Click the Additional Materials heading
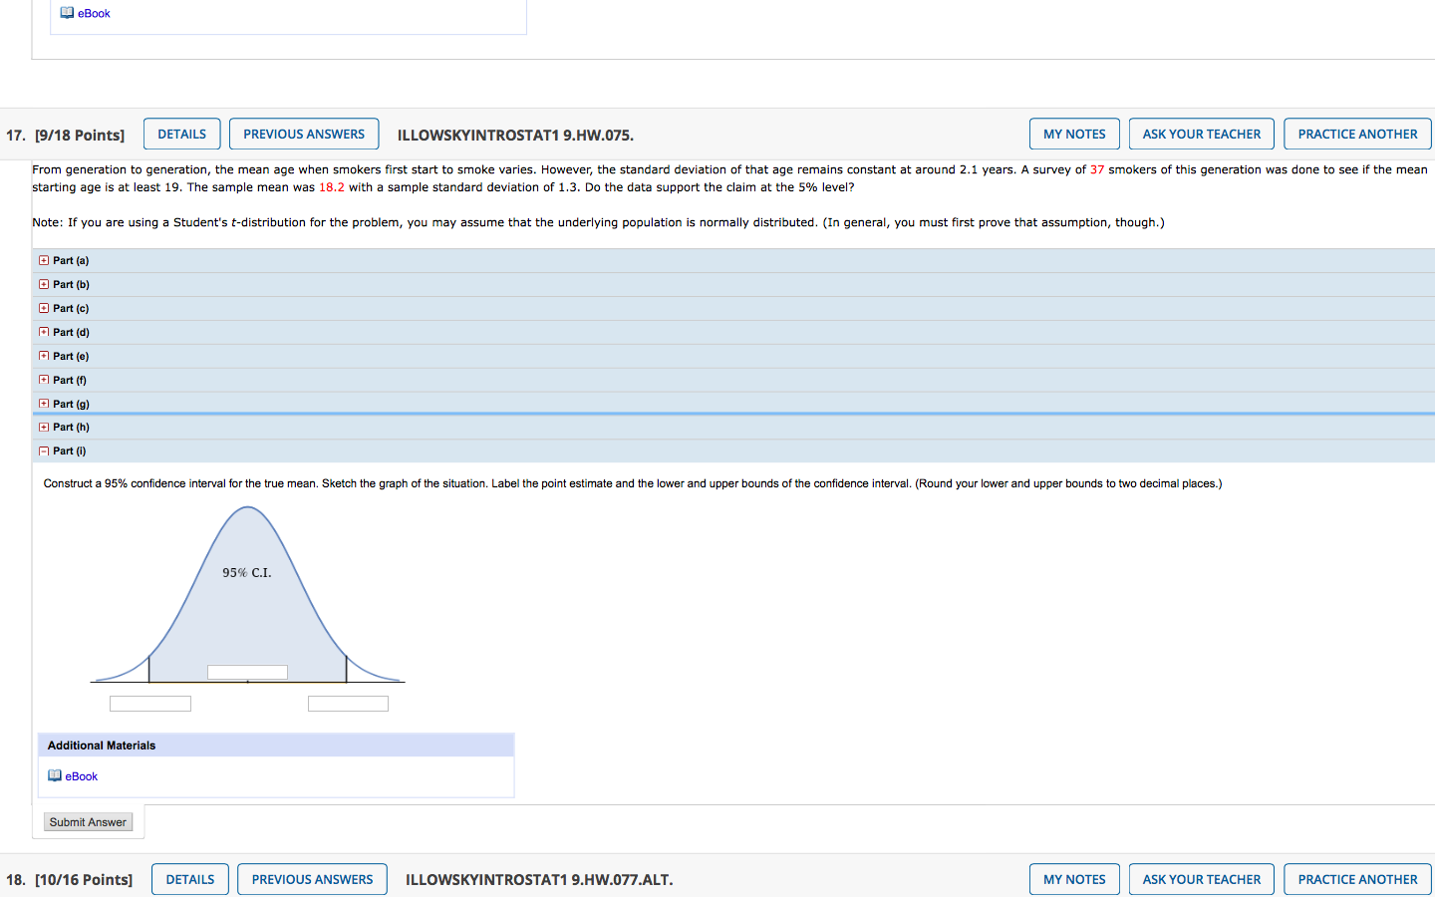Screen dimensions: 1435x897 click(x=102, y=746)
